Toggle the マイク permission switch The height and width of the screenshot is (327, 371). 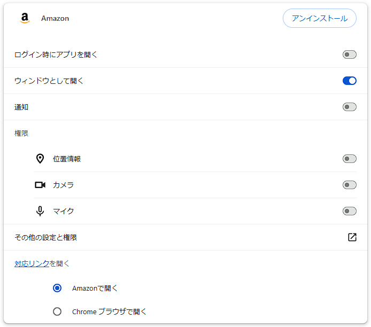tap(349, 211)
